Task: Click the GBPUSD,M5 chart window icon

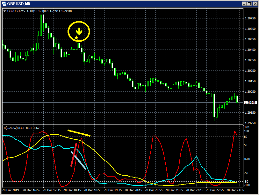Action: coord(4,3)
